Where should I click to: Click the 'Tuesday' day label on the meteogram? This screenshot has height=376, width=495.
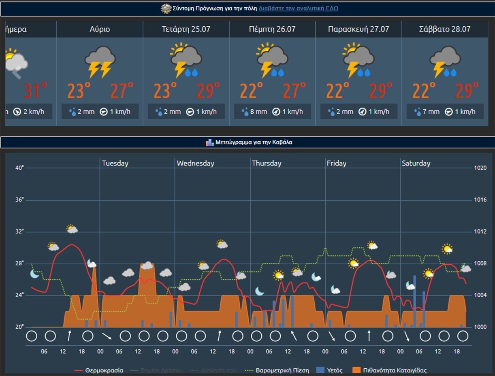tap(115, 164)
